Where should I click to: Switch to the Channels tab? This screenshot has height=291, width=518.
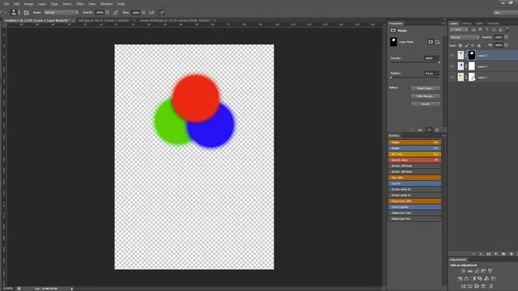[x=493, y=23]
